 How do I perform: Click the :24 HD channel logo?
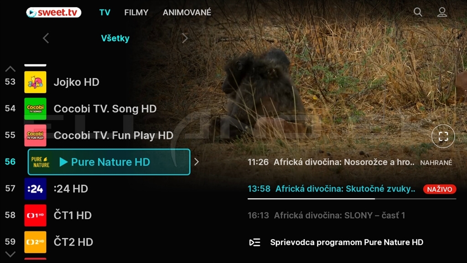point(35,189)
